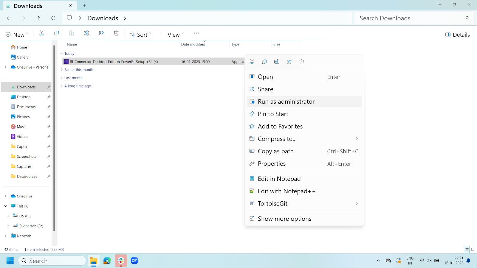This screenshot has height=268, width=477.
Task: Sort by the Date modified column header
Action: pyautogui.click(x=193, y=44)
